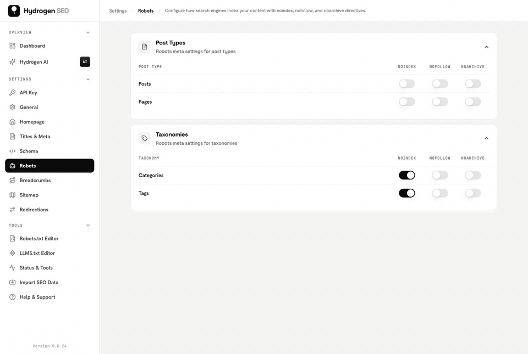528x354 pixels.
Task: Enable noarchive for Pages
Action: click(473, 102)
